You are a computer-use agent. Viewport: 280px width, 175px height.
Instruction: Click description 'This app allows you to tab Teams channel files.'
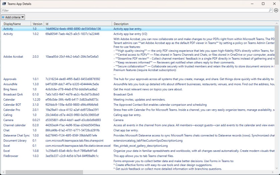[x=143, y=156]
